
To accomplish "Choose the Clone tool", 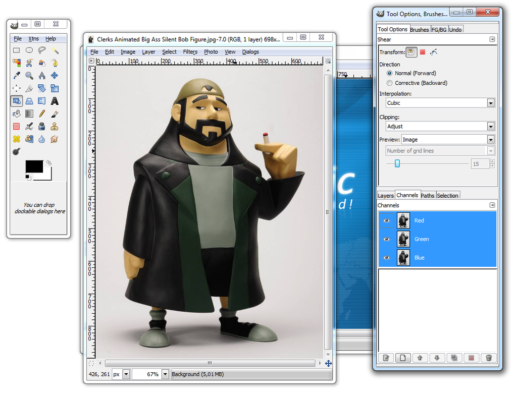I will 54,126.
